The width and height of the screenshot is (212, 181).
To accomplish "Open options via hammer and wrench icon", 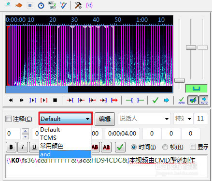I will pos(78,5).
